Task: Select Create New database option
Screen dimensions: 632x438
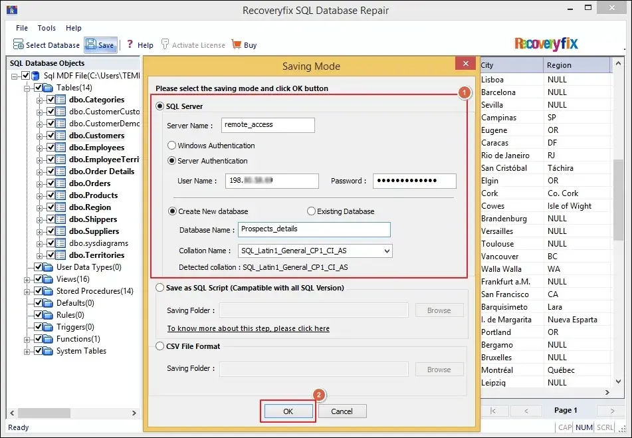Action: [x=173, y=211]
